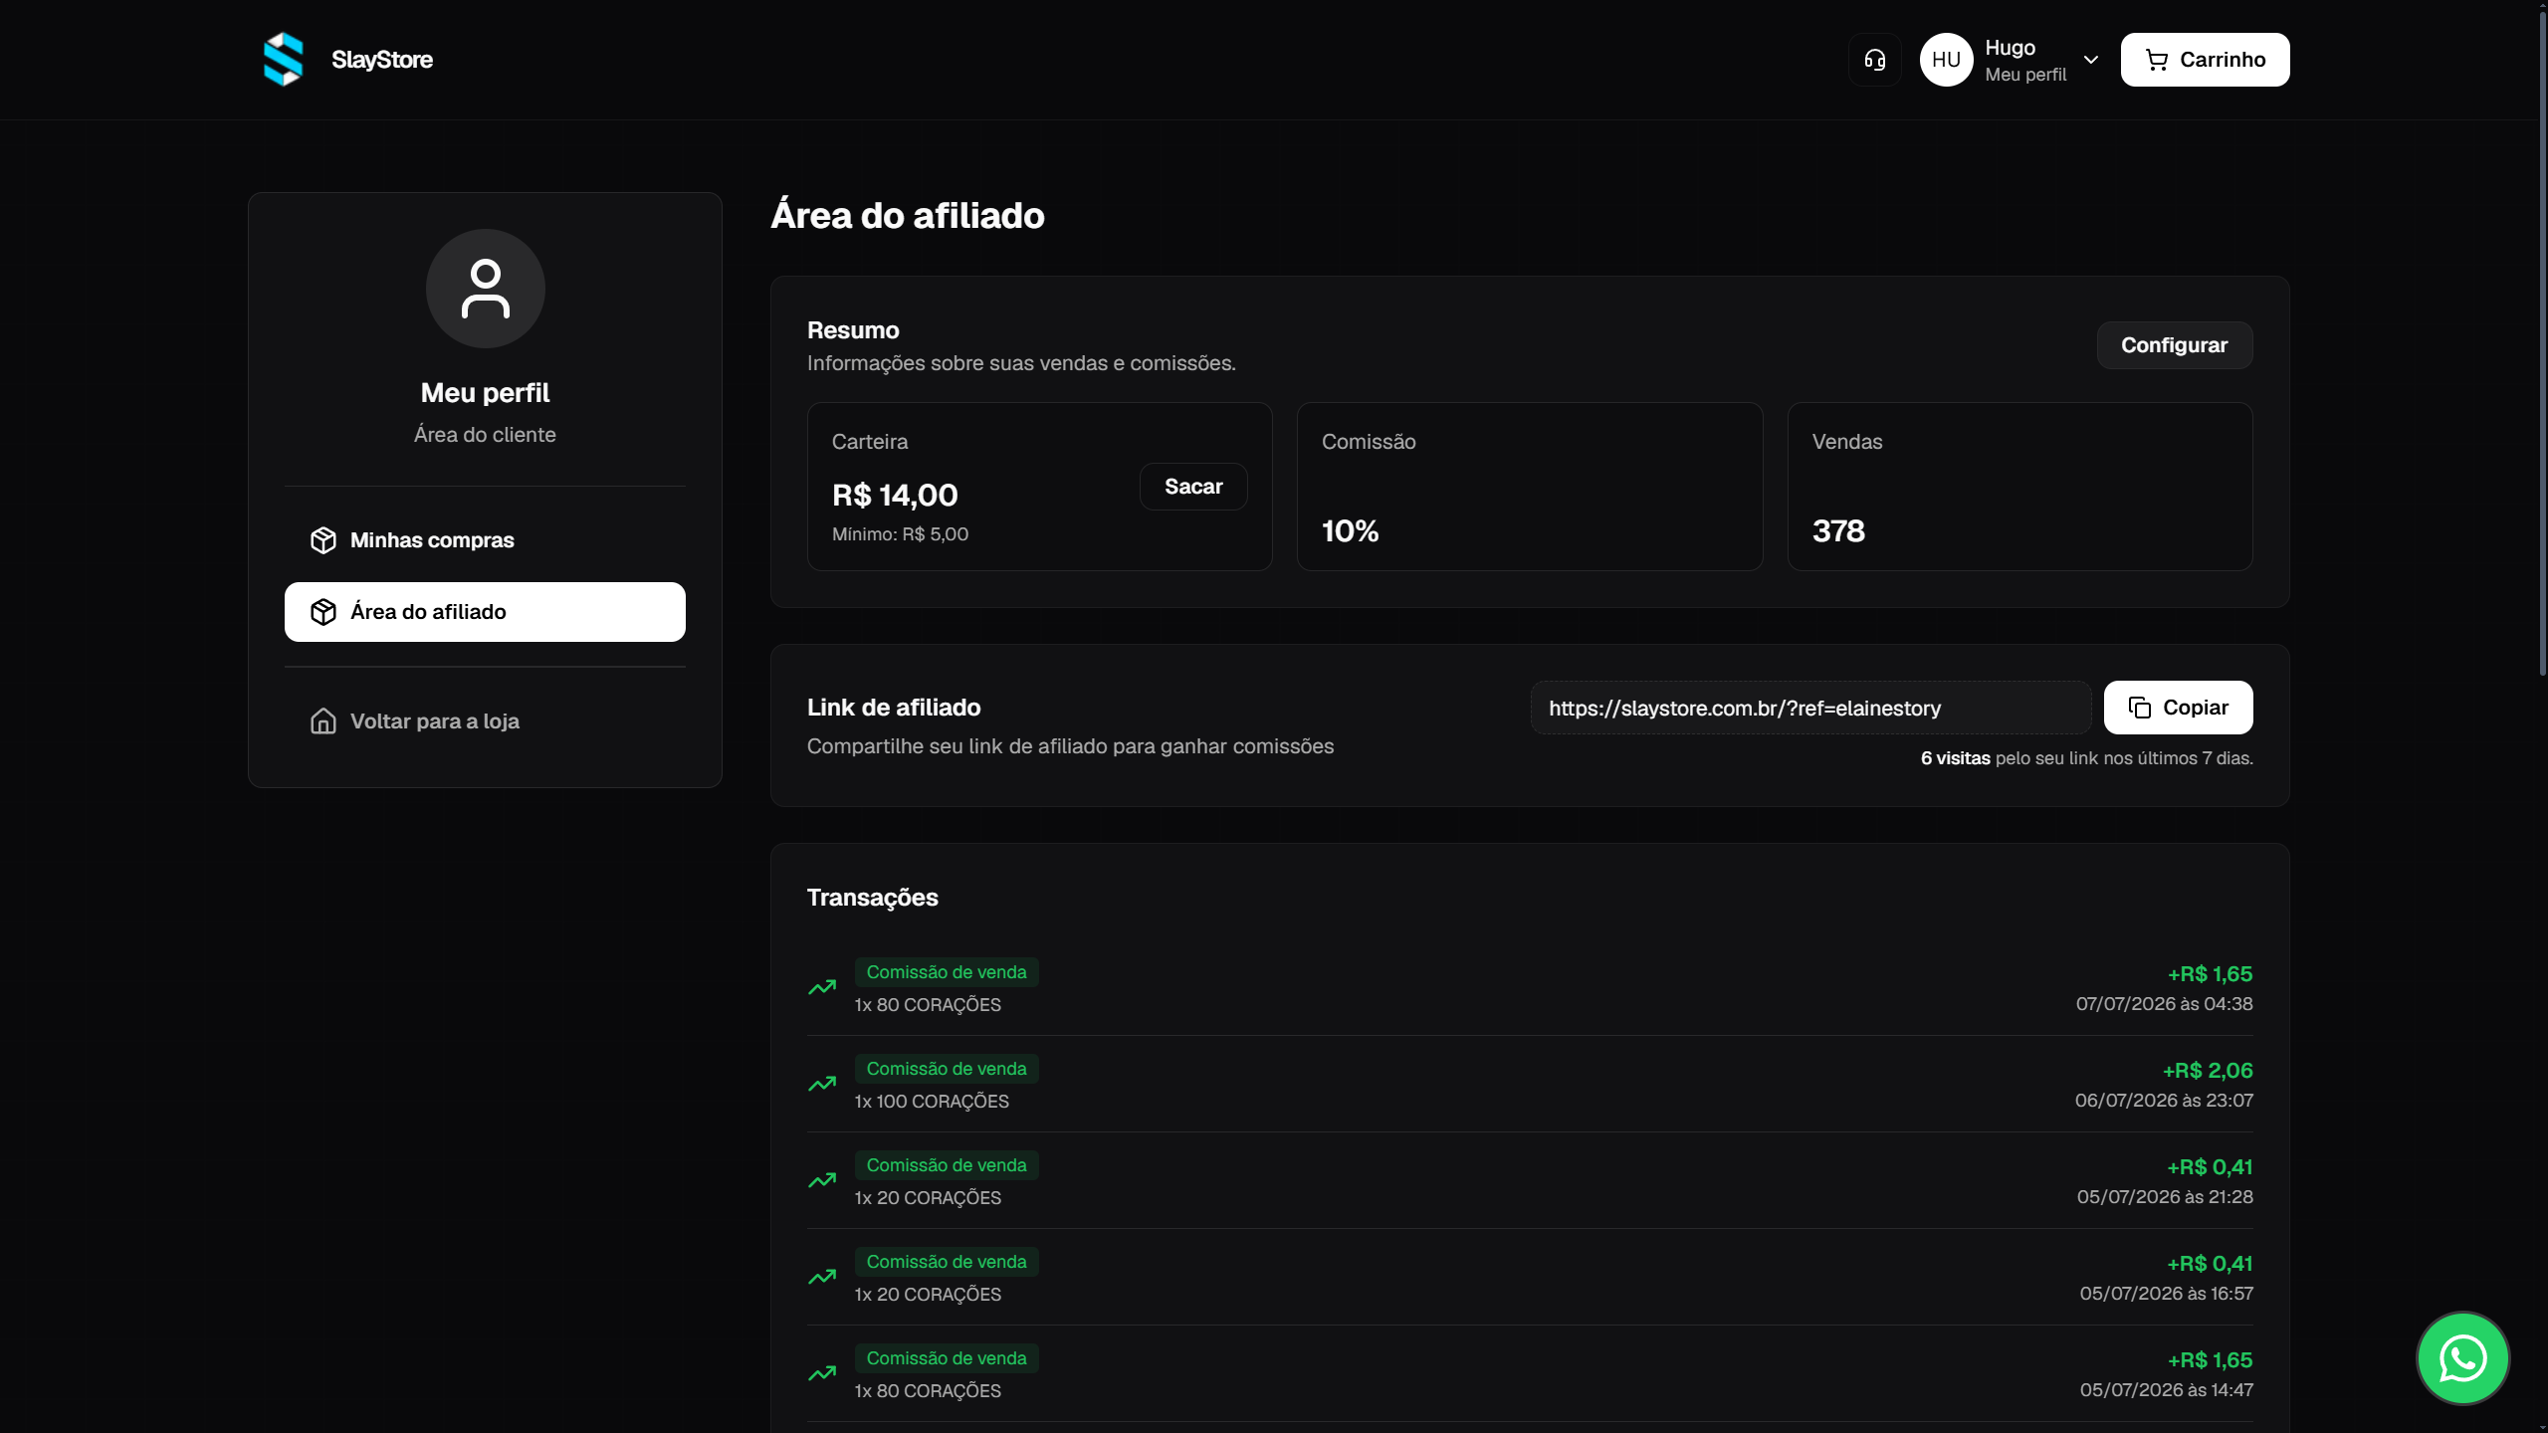Open Minhas compras menu item
2548x1433 pixels.
485,540
